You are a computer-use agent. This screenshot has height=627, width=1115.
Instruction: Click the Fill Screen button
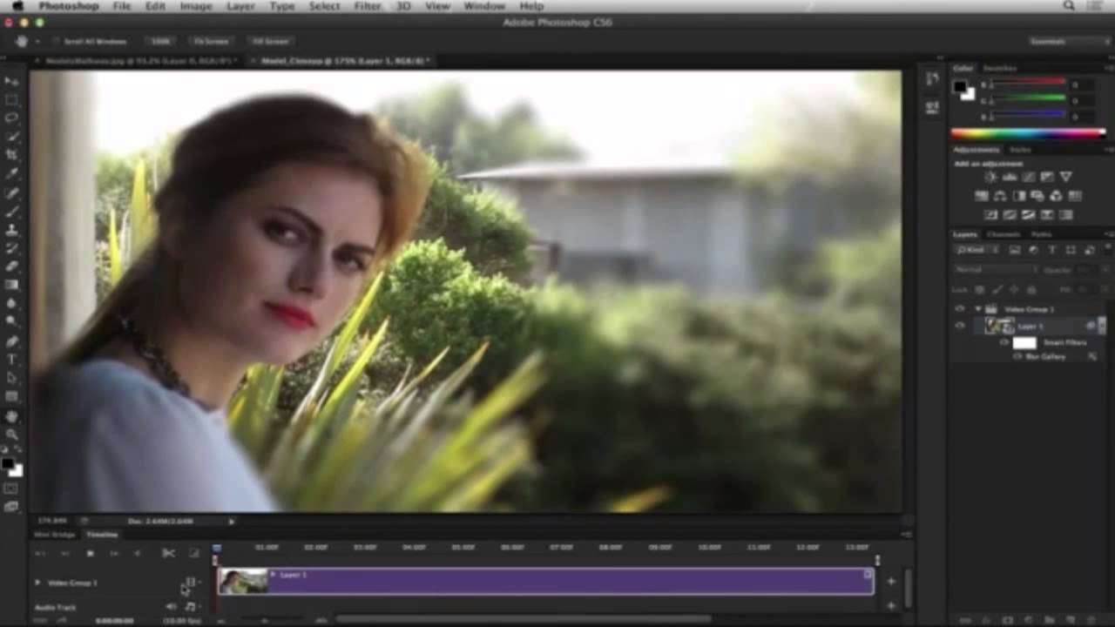[270, 41]
